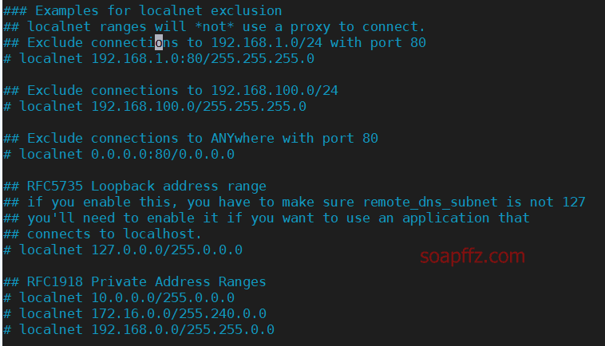Place cursor on '192.168.1.0:80/255.255.255.0' text

coord(203,58)
